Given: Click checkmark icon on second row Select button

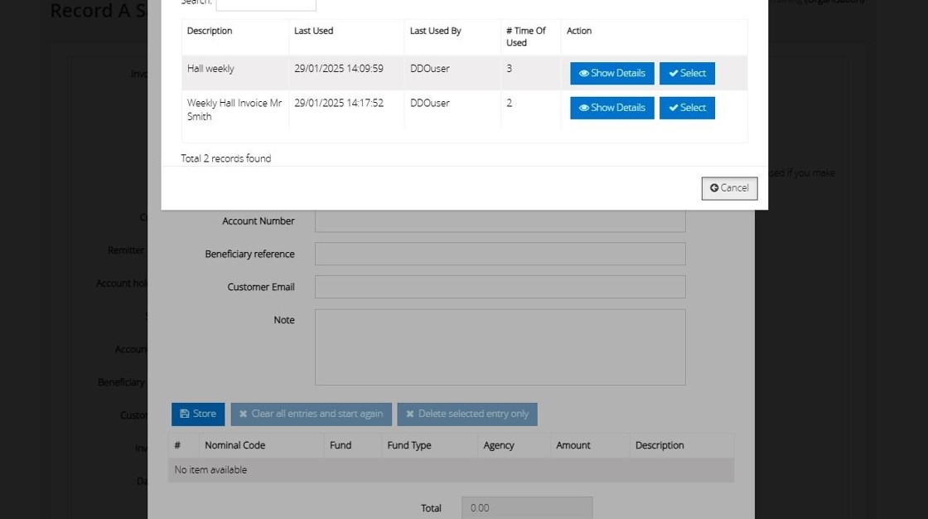Looking at the screenshot, I should click(x=673, y=108).
